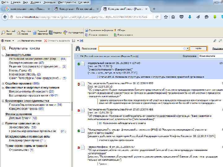Click the Найти button
The width and height of the screenshot is (223, 167).
click(x=198, y=49)
